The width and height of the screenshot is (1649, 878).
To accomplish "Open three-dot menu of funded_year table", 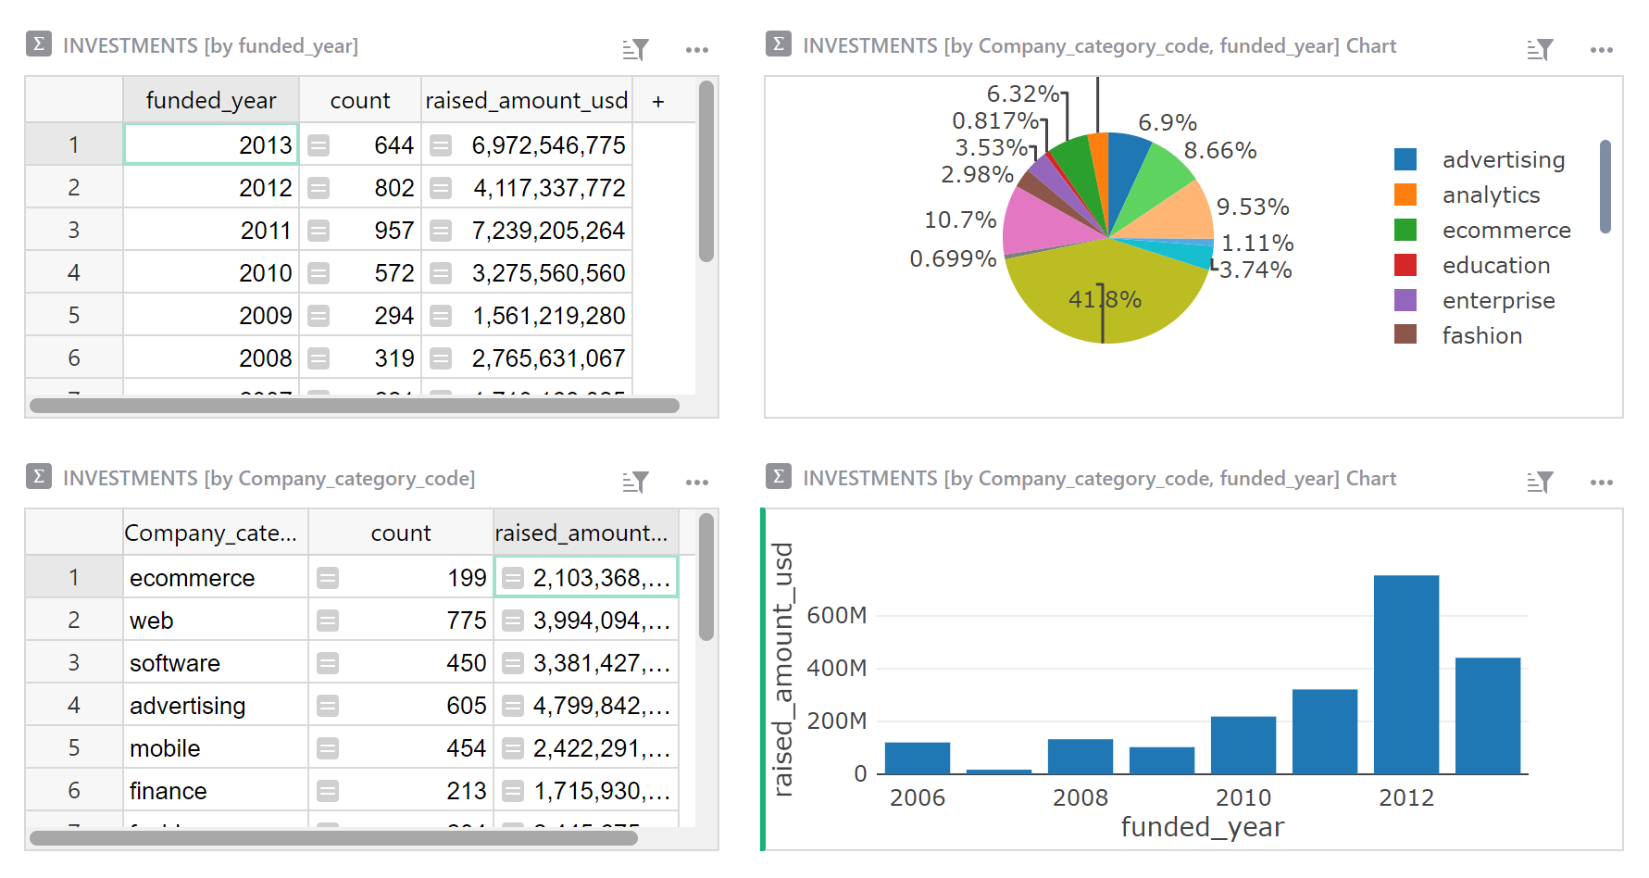I will click(696, 49).
